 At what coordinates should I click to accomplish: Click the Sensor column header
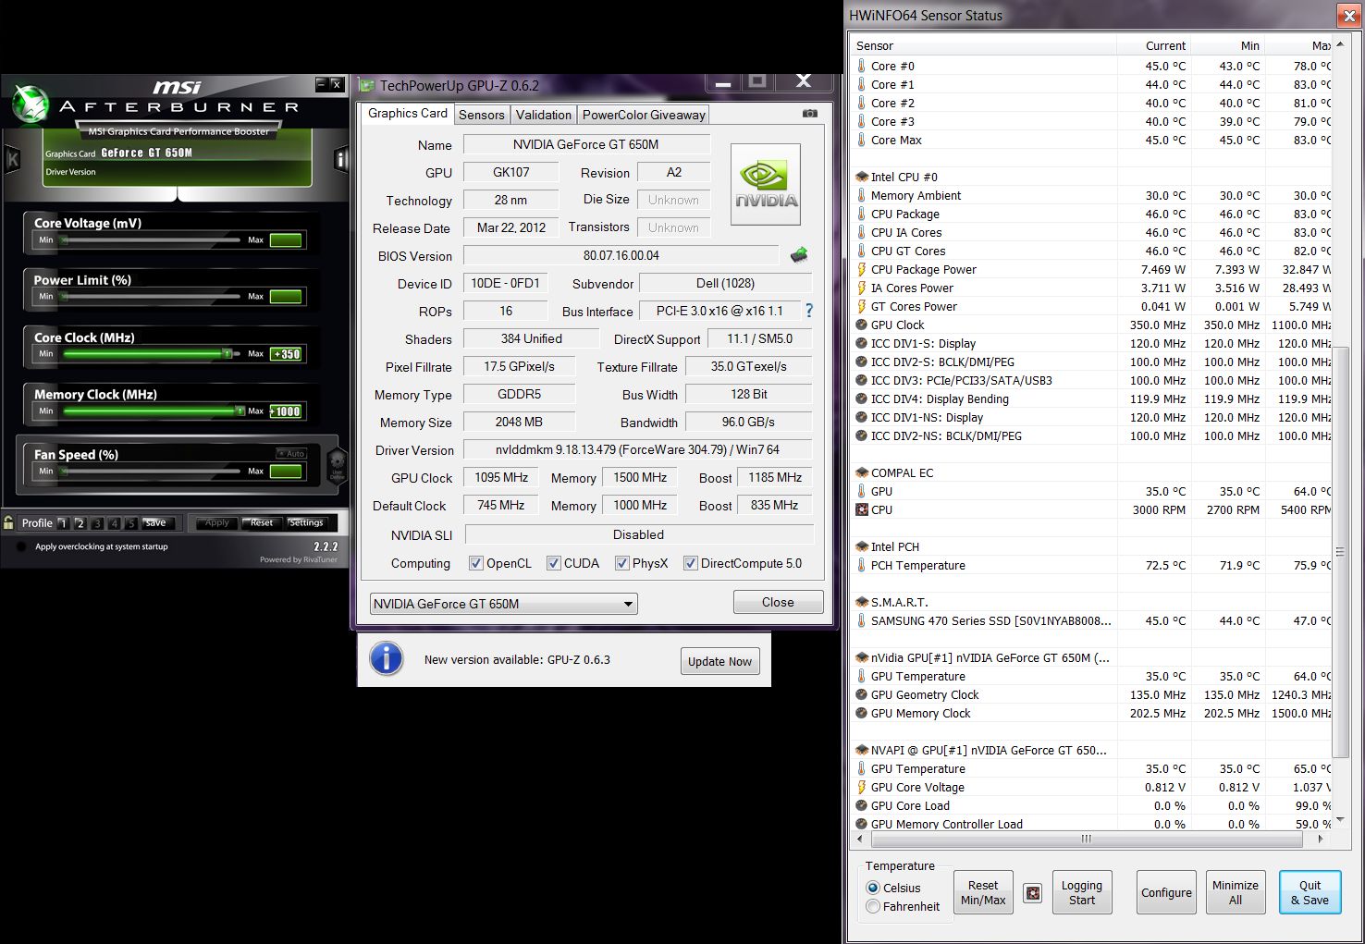tap(983, 45)
